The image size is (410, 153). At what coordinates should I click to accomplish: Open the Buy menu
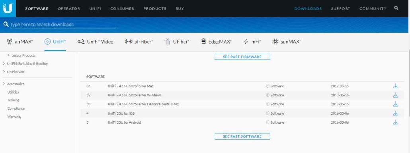180,8
